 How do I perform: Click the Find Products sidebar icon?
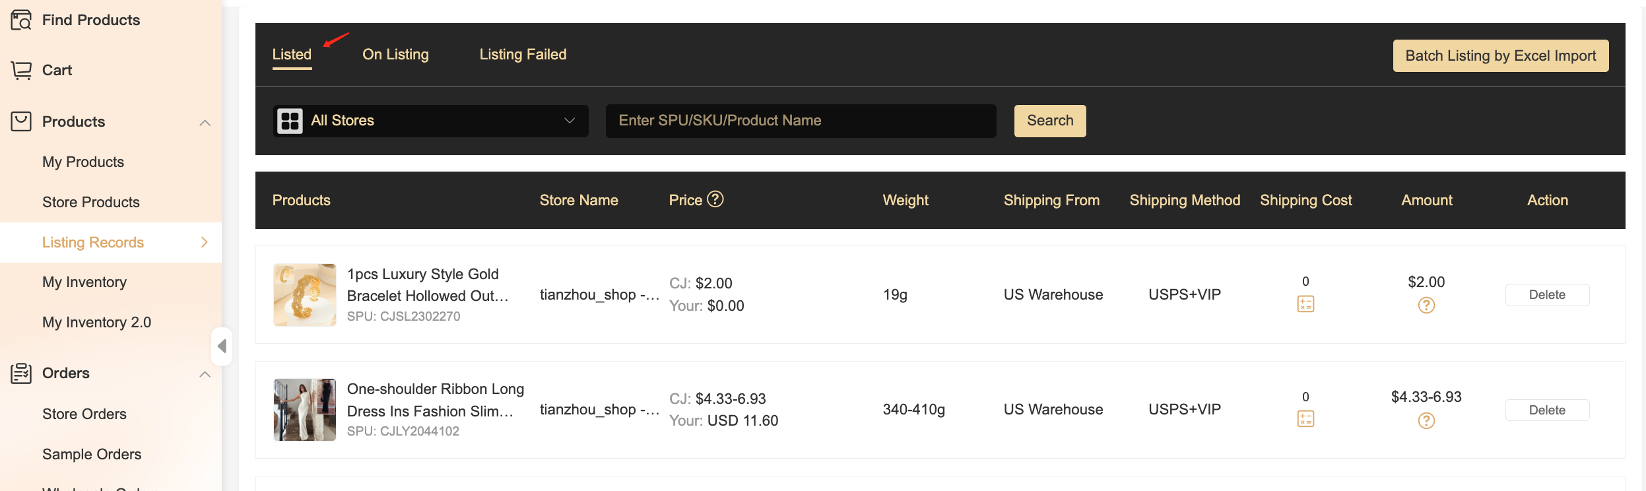pyautogui.click(x=21, y=20)
